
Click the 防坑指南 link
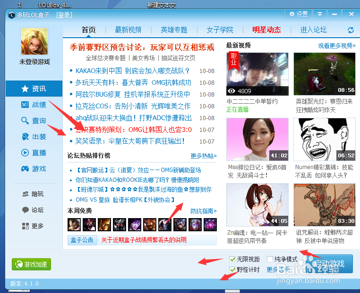[204, 211]
